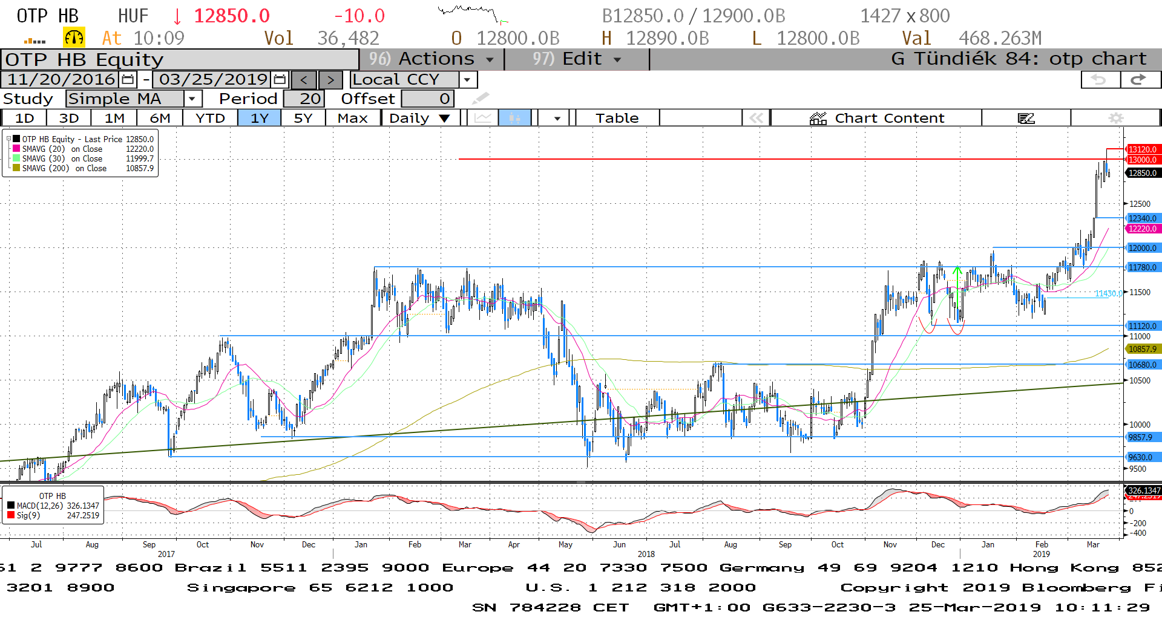Click the 11430.0 cyan annotation label
Screen dimensions: 1162x629
(x=1109, y=293)
